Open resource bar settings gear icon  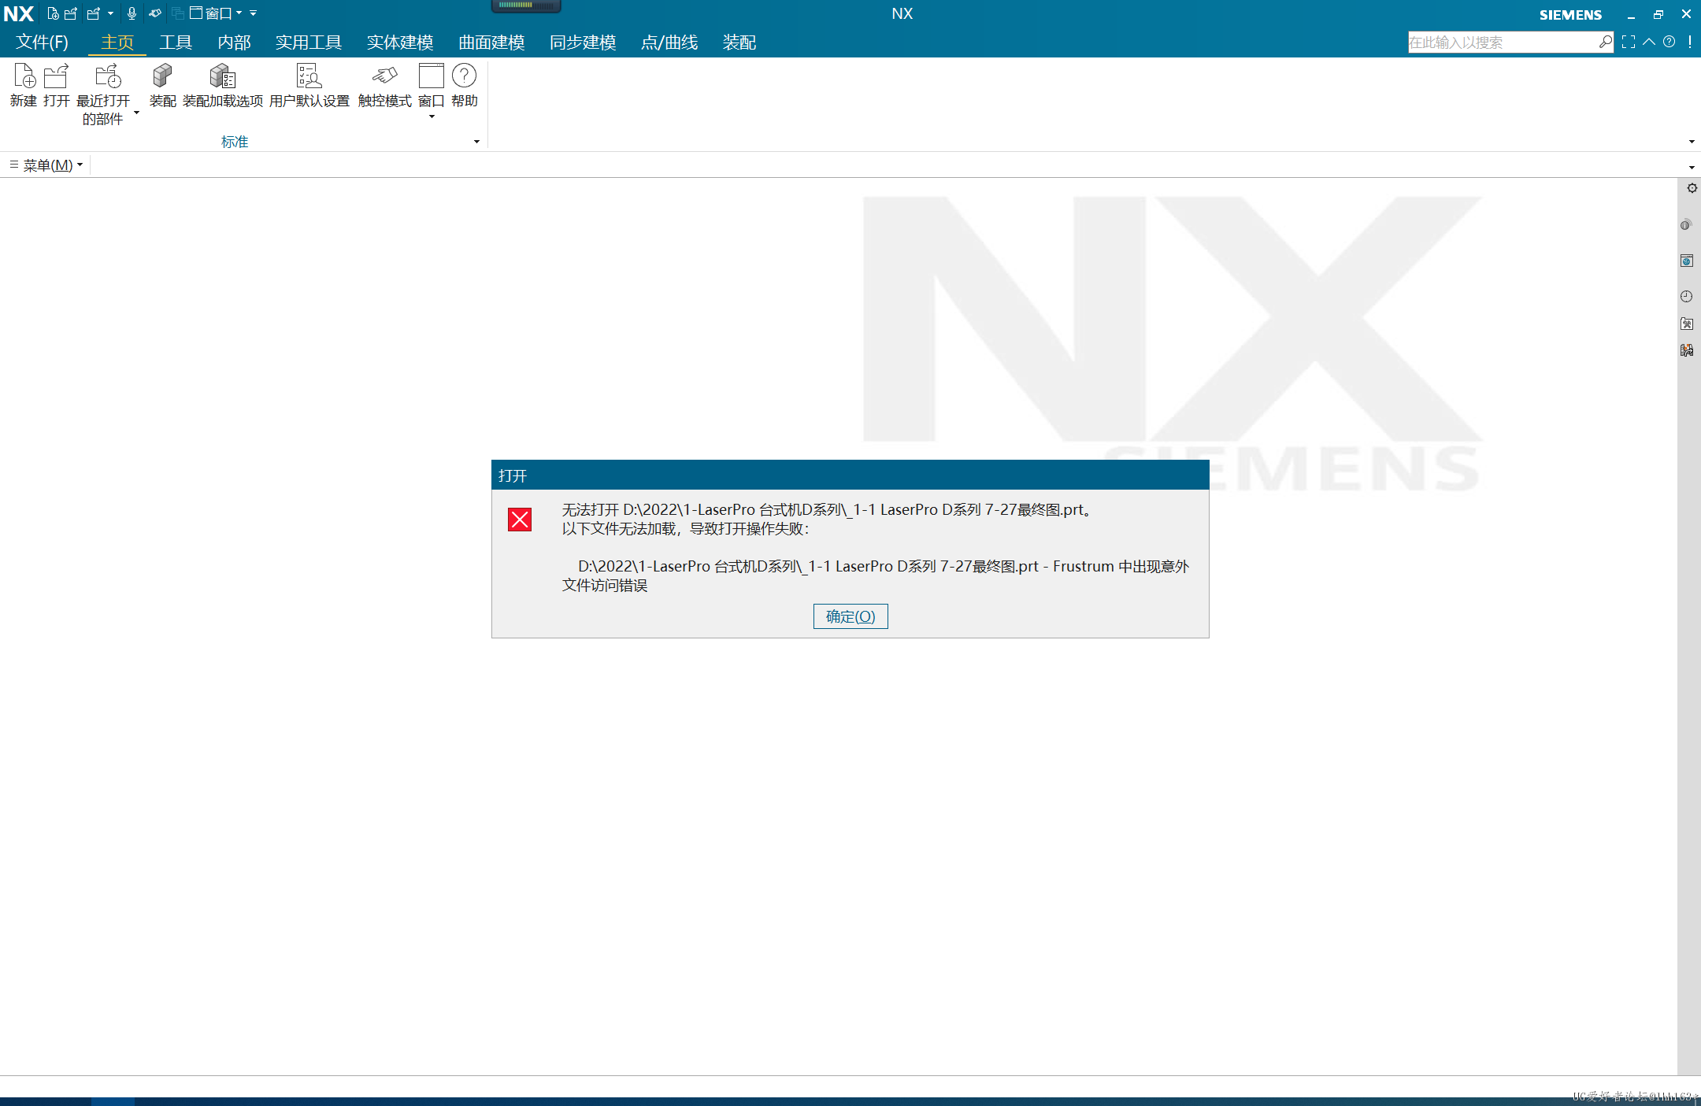tap(1692, 188)
